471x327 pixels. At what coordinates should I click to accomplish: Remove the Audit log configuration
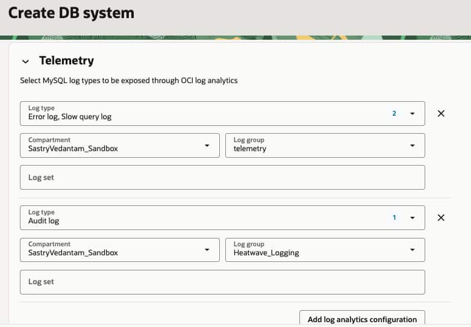[441, 217]
